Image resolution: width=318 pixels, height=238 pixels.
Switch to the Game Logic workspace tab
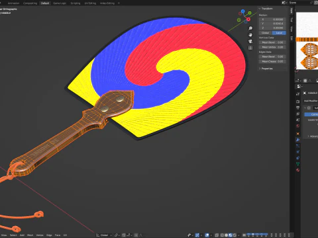coord(60,3)
